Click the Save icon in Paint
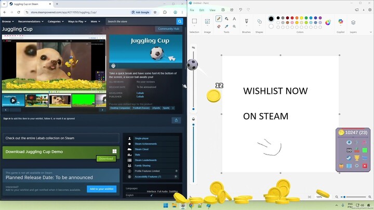 point(223,10)
